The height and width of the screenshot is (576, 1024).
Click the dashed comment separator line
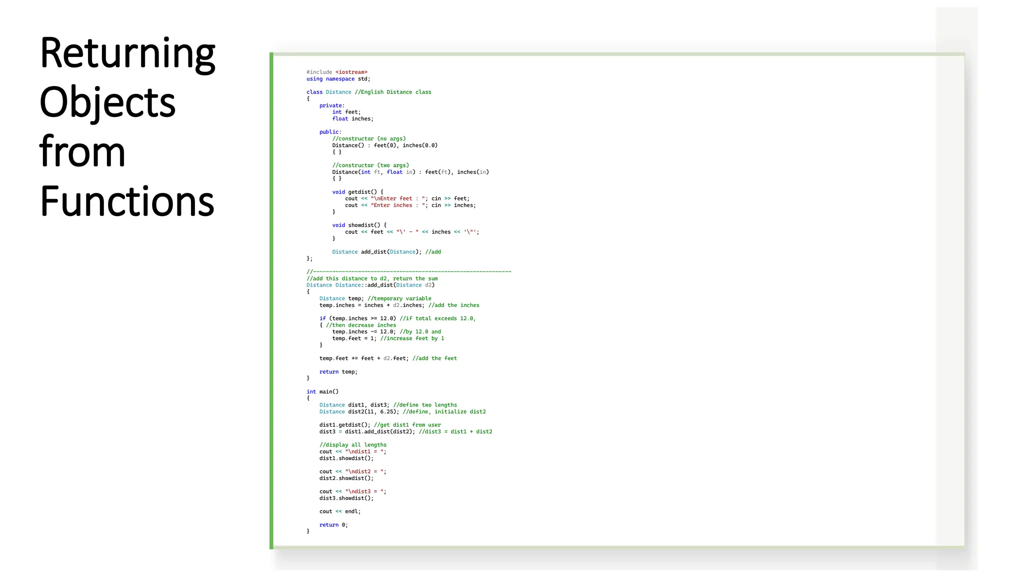(409, 271)
